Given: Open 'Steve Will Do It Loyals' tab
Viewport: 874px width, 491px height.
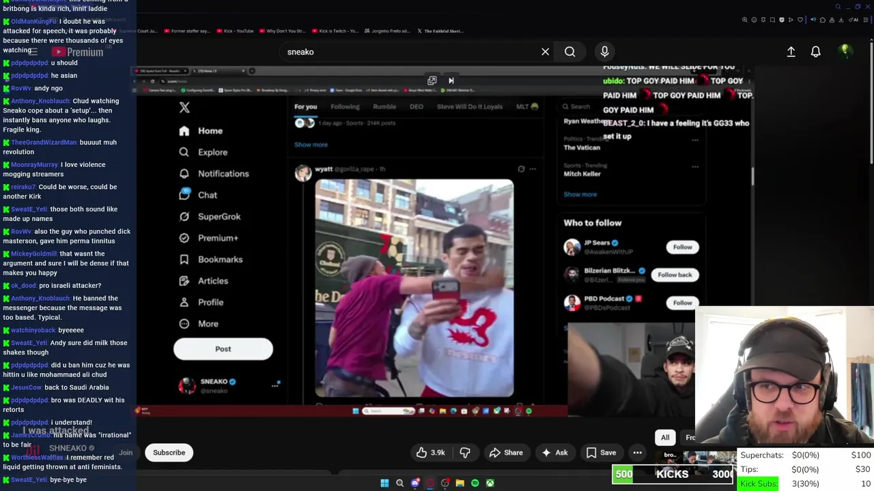Looking at the screenshot, I should pyautogui.click(x=470, y=106).
